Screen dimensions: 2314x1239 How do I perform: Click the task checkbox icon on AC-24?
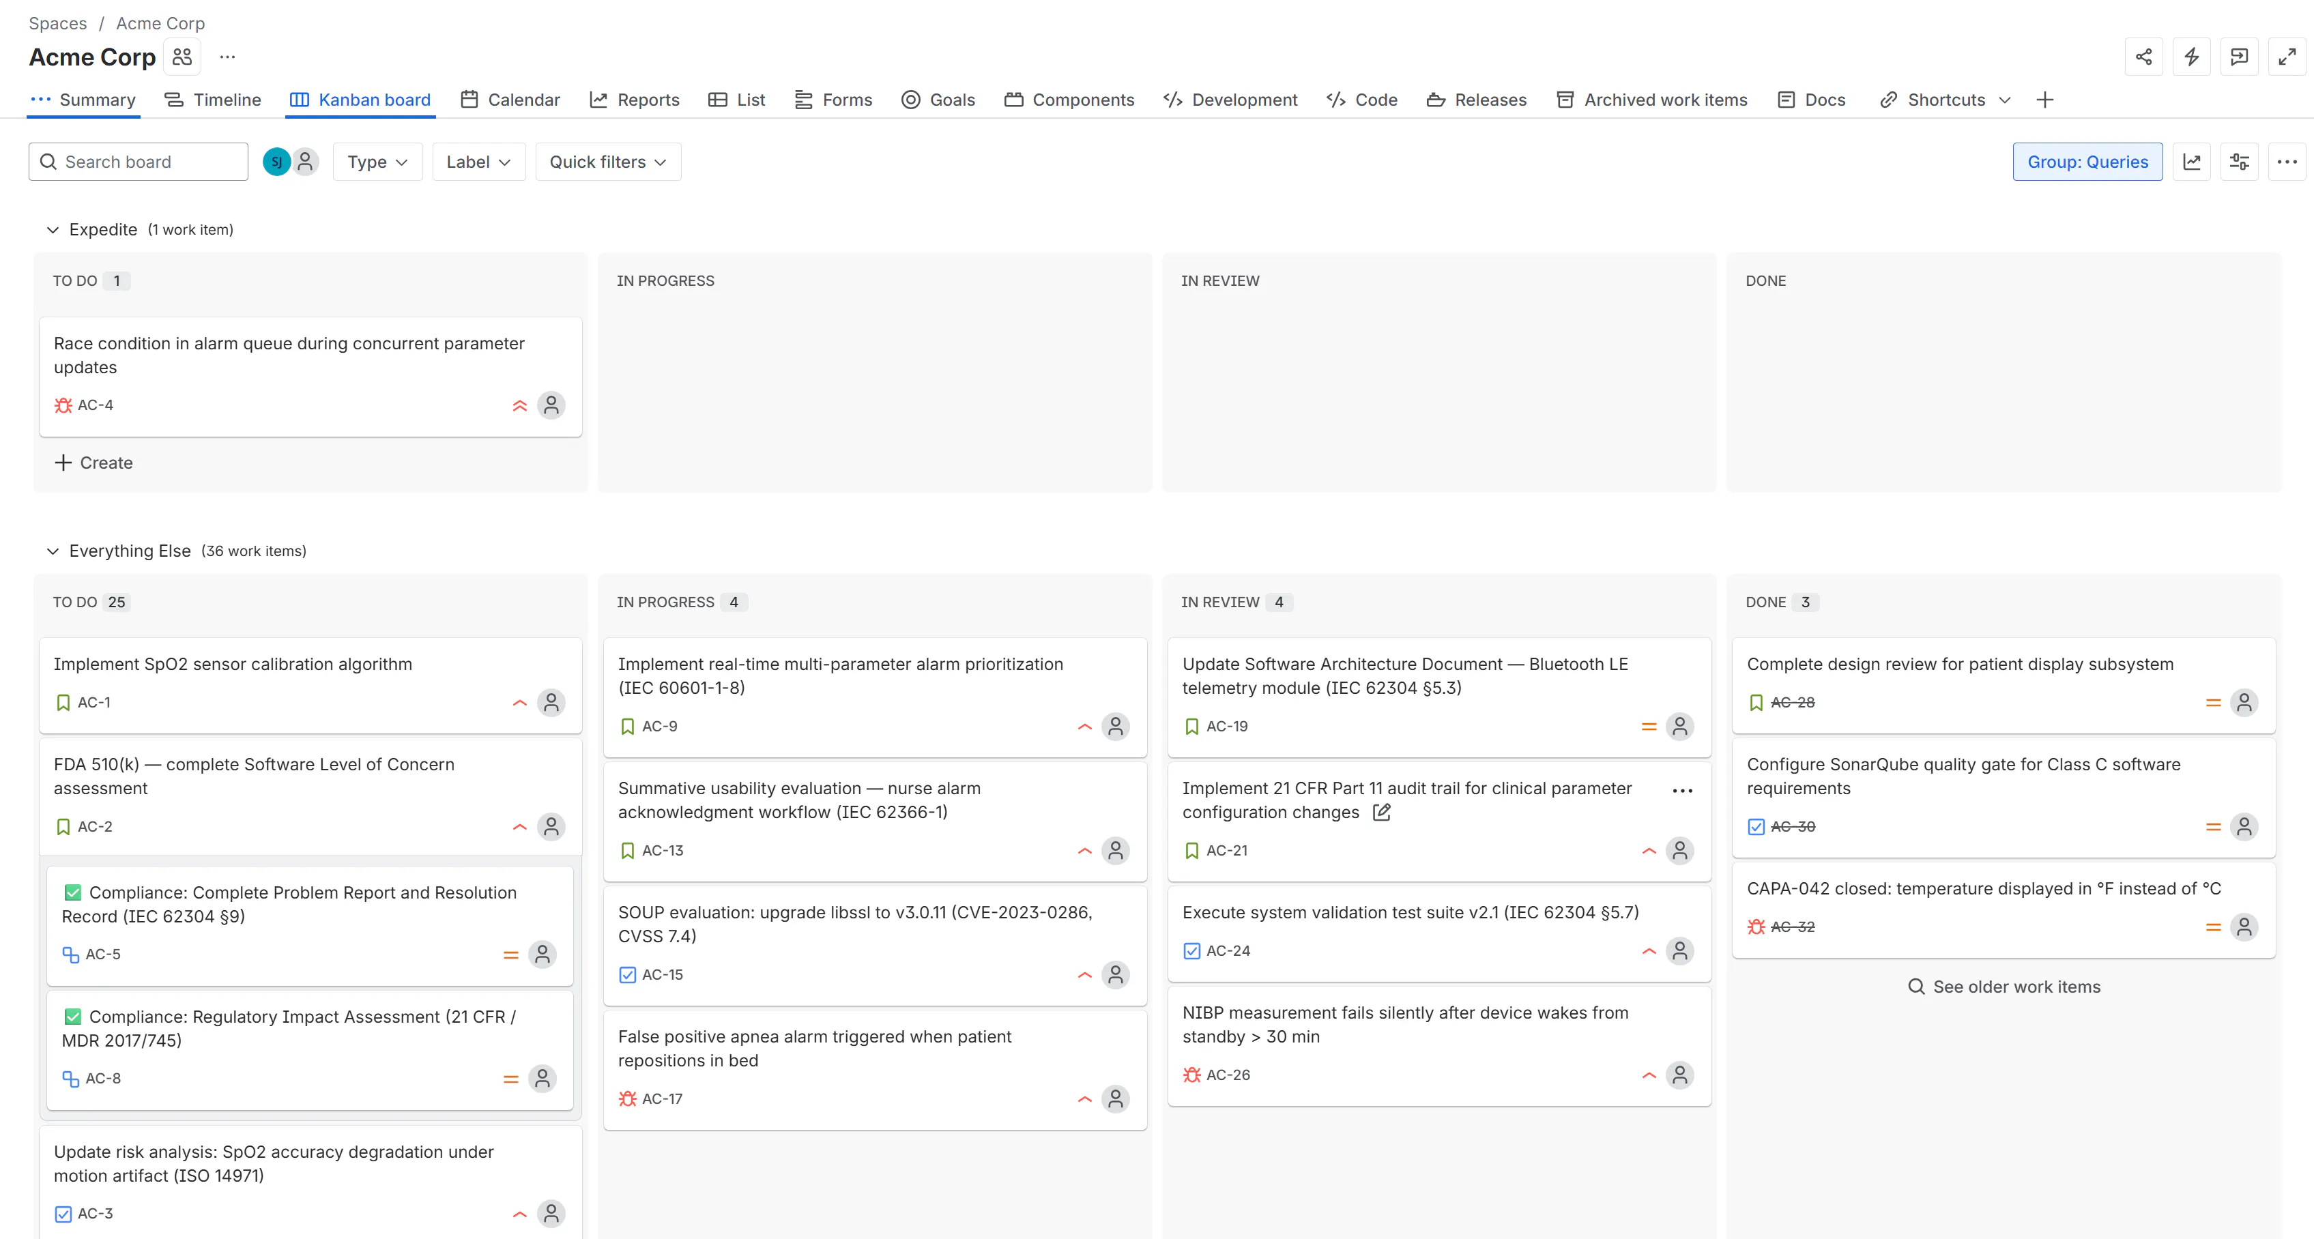1192,951
